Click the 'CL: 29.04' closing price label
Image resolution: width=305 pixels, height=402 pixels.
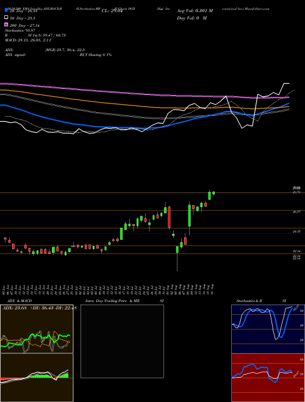point(112,11)
